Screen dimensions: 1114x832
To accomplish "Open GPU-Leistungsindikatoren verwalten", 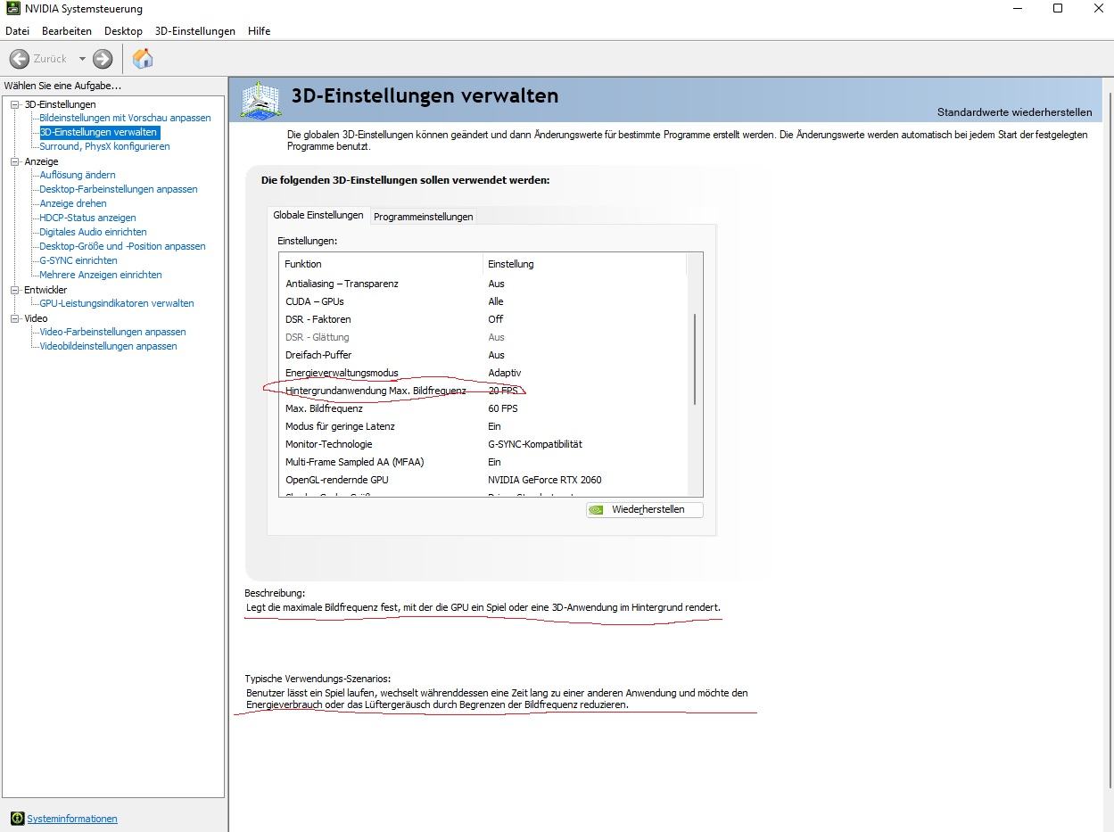I will (x=117, y=303).
